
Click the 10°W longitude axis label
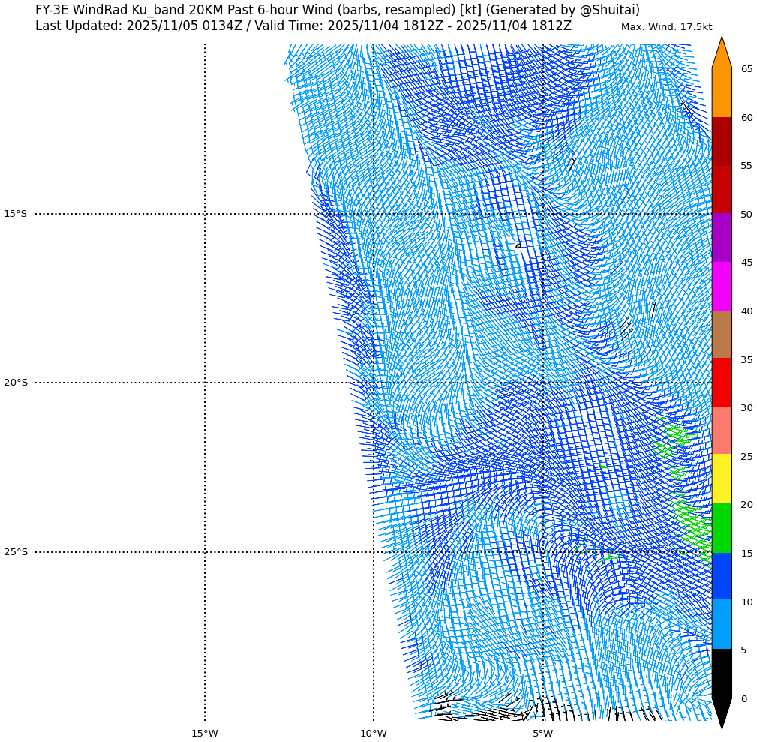tap(374, 733)
